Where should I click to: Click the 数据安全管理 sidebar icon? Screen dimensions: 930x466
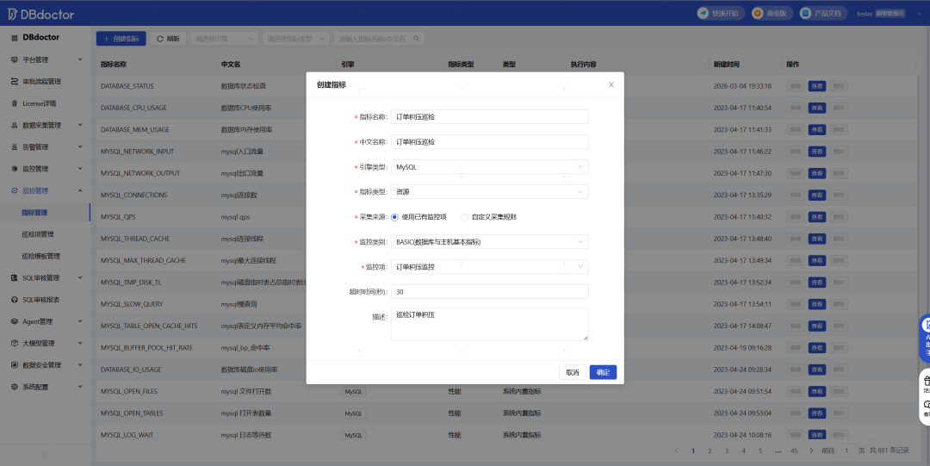[x=15, y=365]
